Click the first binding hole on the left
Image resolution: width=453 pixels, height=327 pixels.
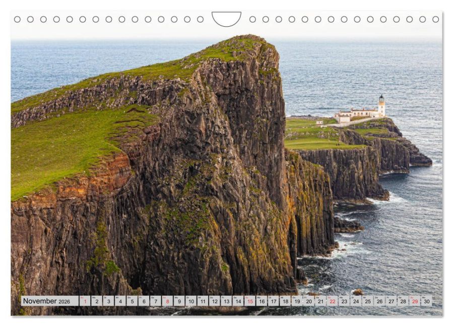17,19
